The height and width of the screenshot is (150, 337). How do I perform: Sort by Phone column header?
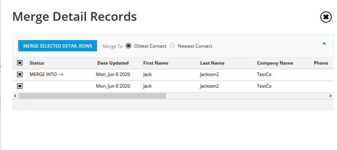pyautogui.click(x=321, y=63)
